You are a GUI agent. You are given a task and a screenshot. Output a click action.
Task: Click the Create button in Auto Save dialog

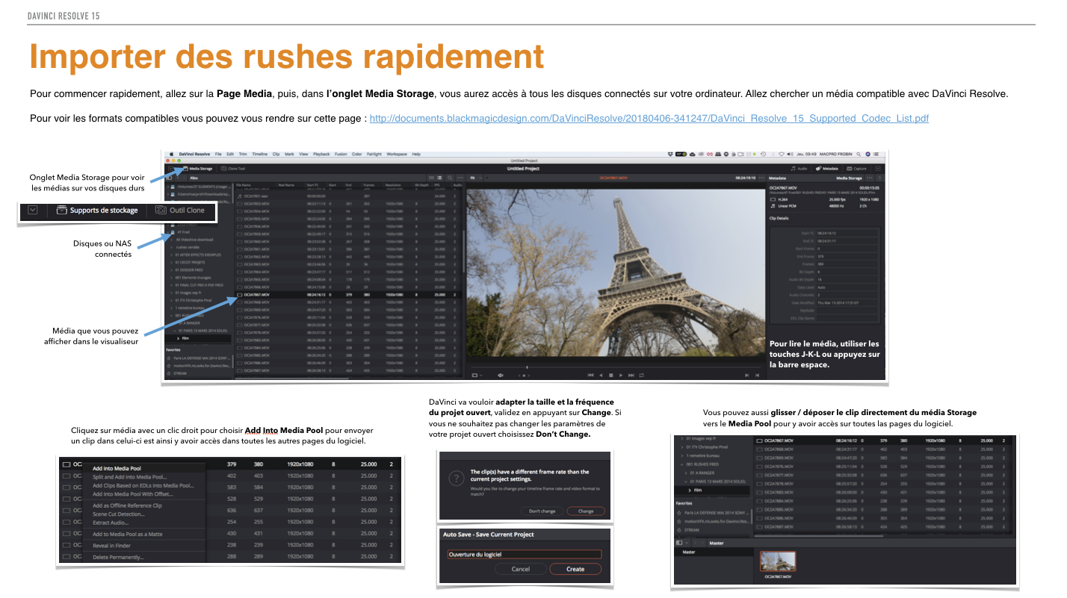click(575, 569)
